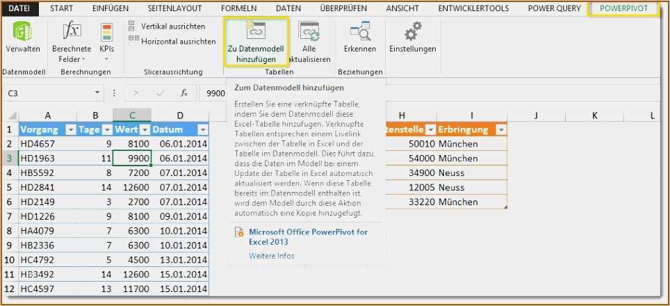Open the Erbringung column filter dropdown
Screen dimensions: 670x306
click(x=501, y=130)
